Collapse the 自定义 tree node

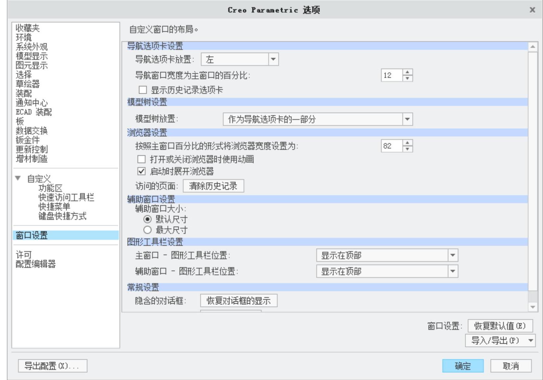[x=18, y=179]
